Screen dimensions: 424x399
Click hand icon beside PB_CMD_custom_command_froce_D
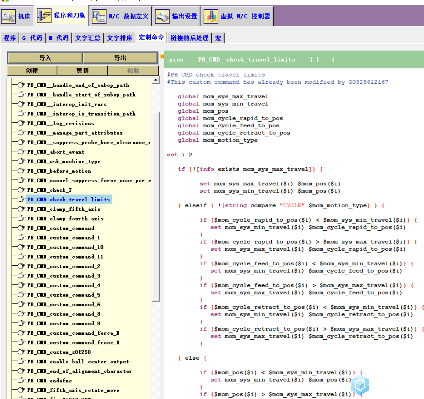pyautogui.click(x=22, y=342)
